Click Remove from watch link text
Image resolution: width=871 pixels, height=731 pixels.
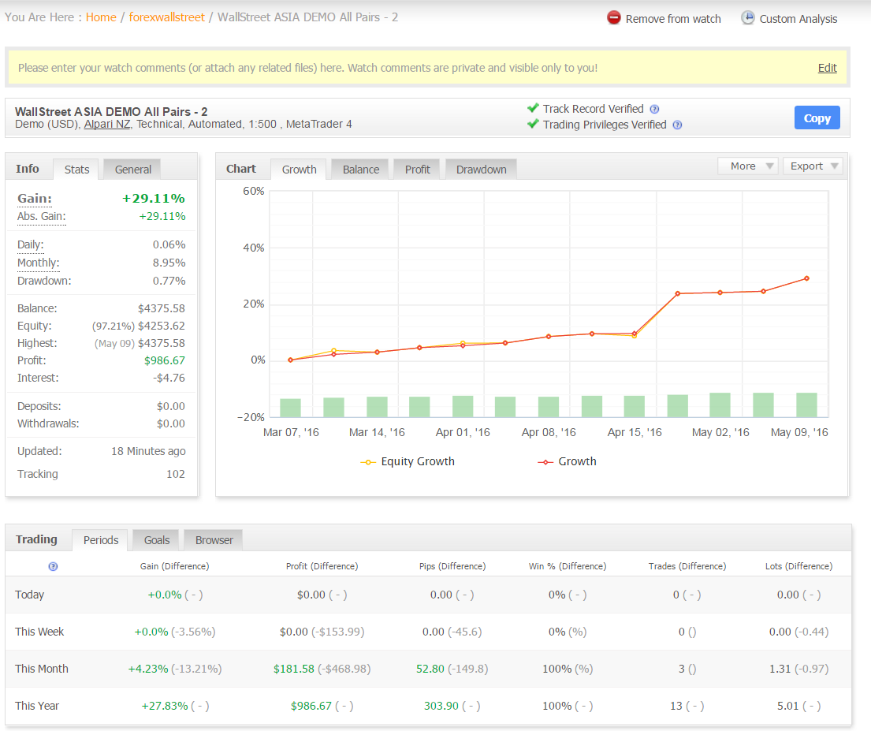pos(672,19)
